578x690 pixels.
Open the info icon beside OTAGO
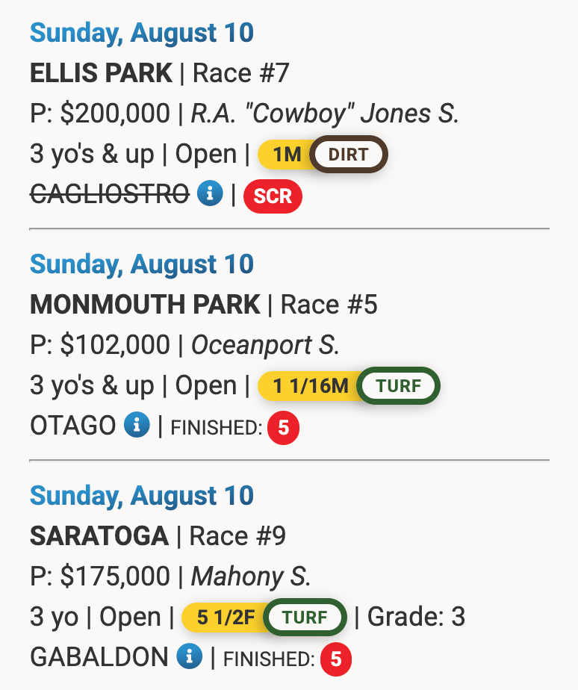(137, 426)
